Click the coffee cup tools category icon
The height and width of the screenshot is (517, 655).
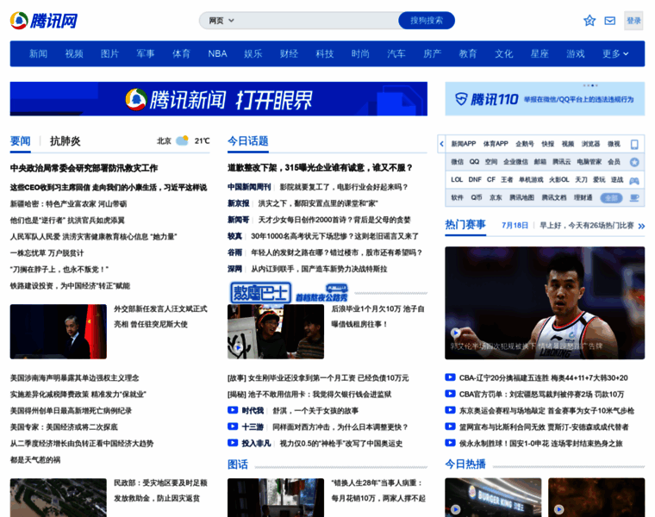(634, 198)
